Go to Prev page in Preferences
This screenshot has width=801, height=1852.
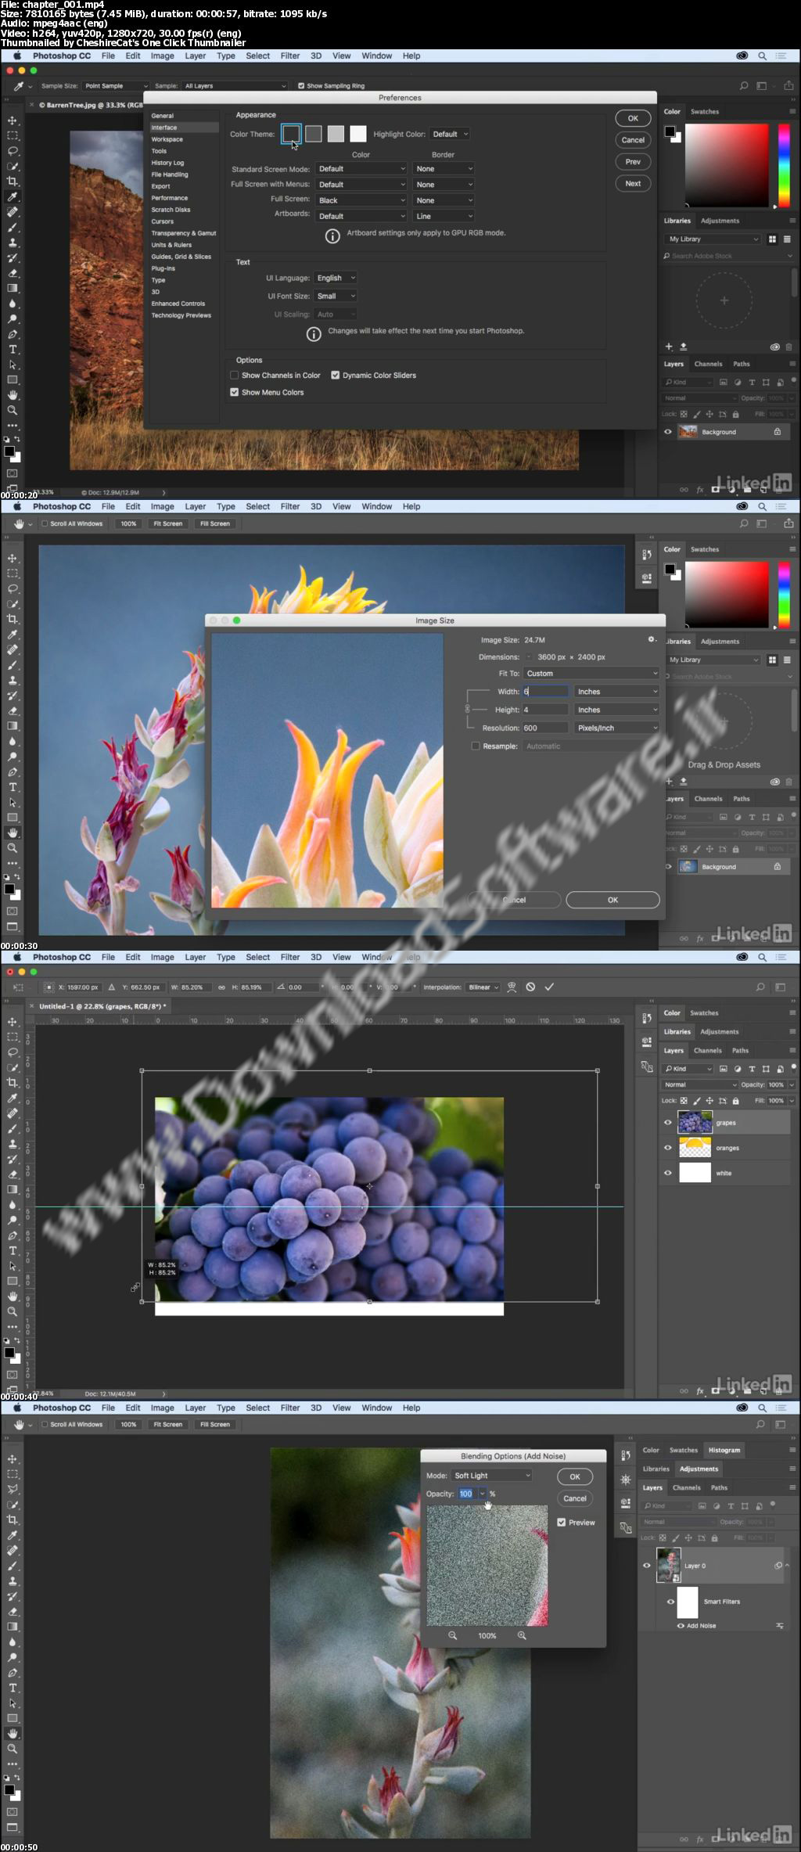click(x=633, y=162)
